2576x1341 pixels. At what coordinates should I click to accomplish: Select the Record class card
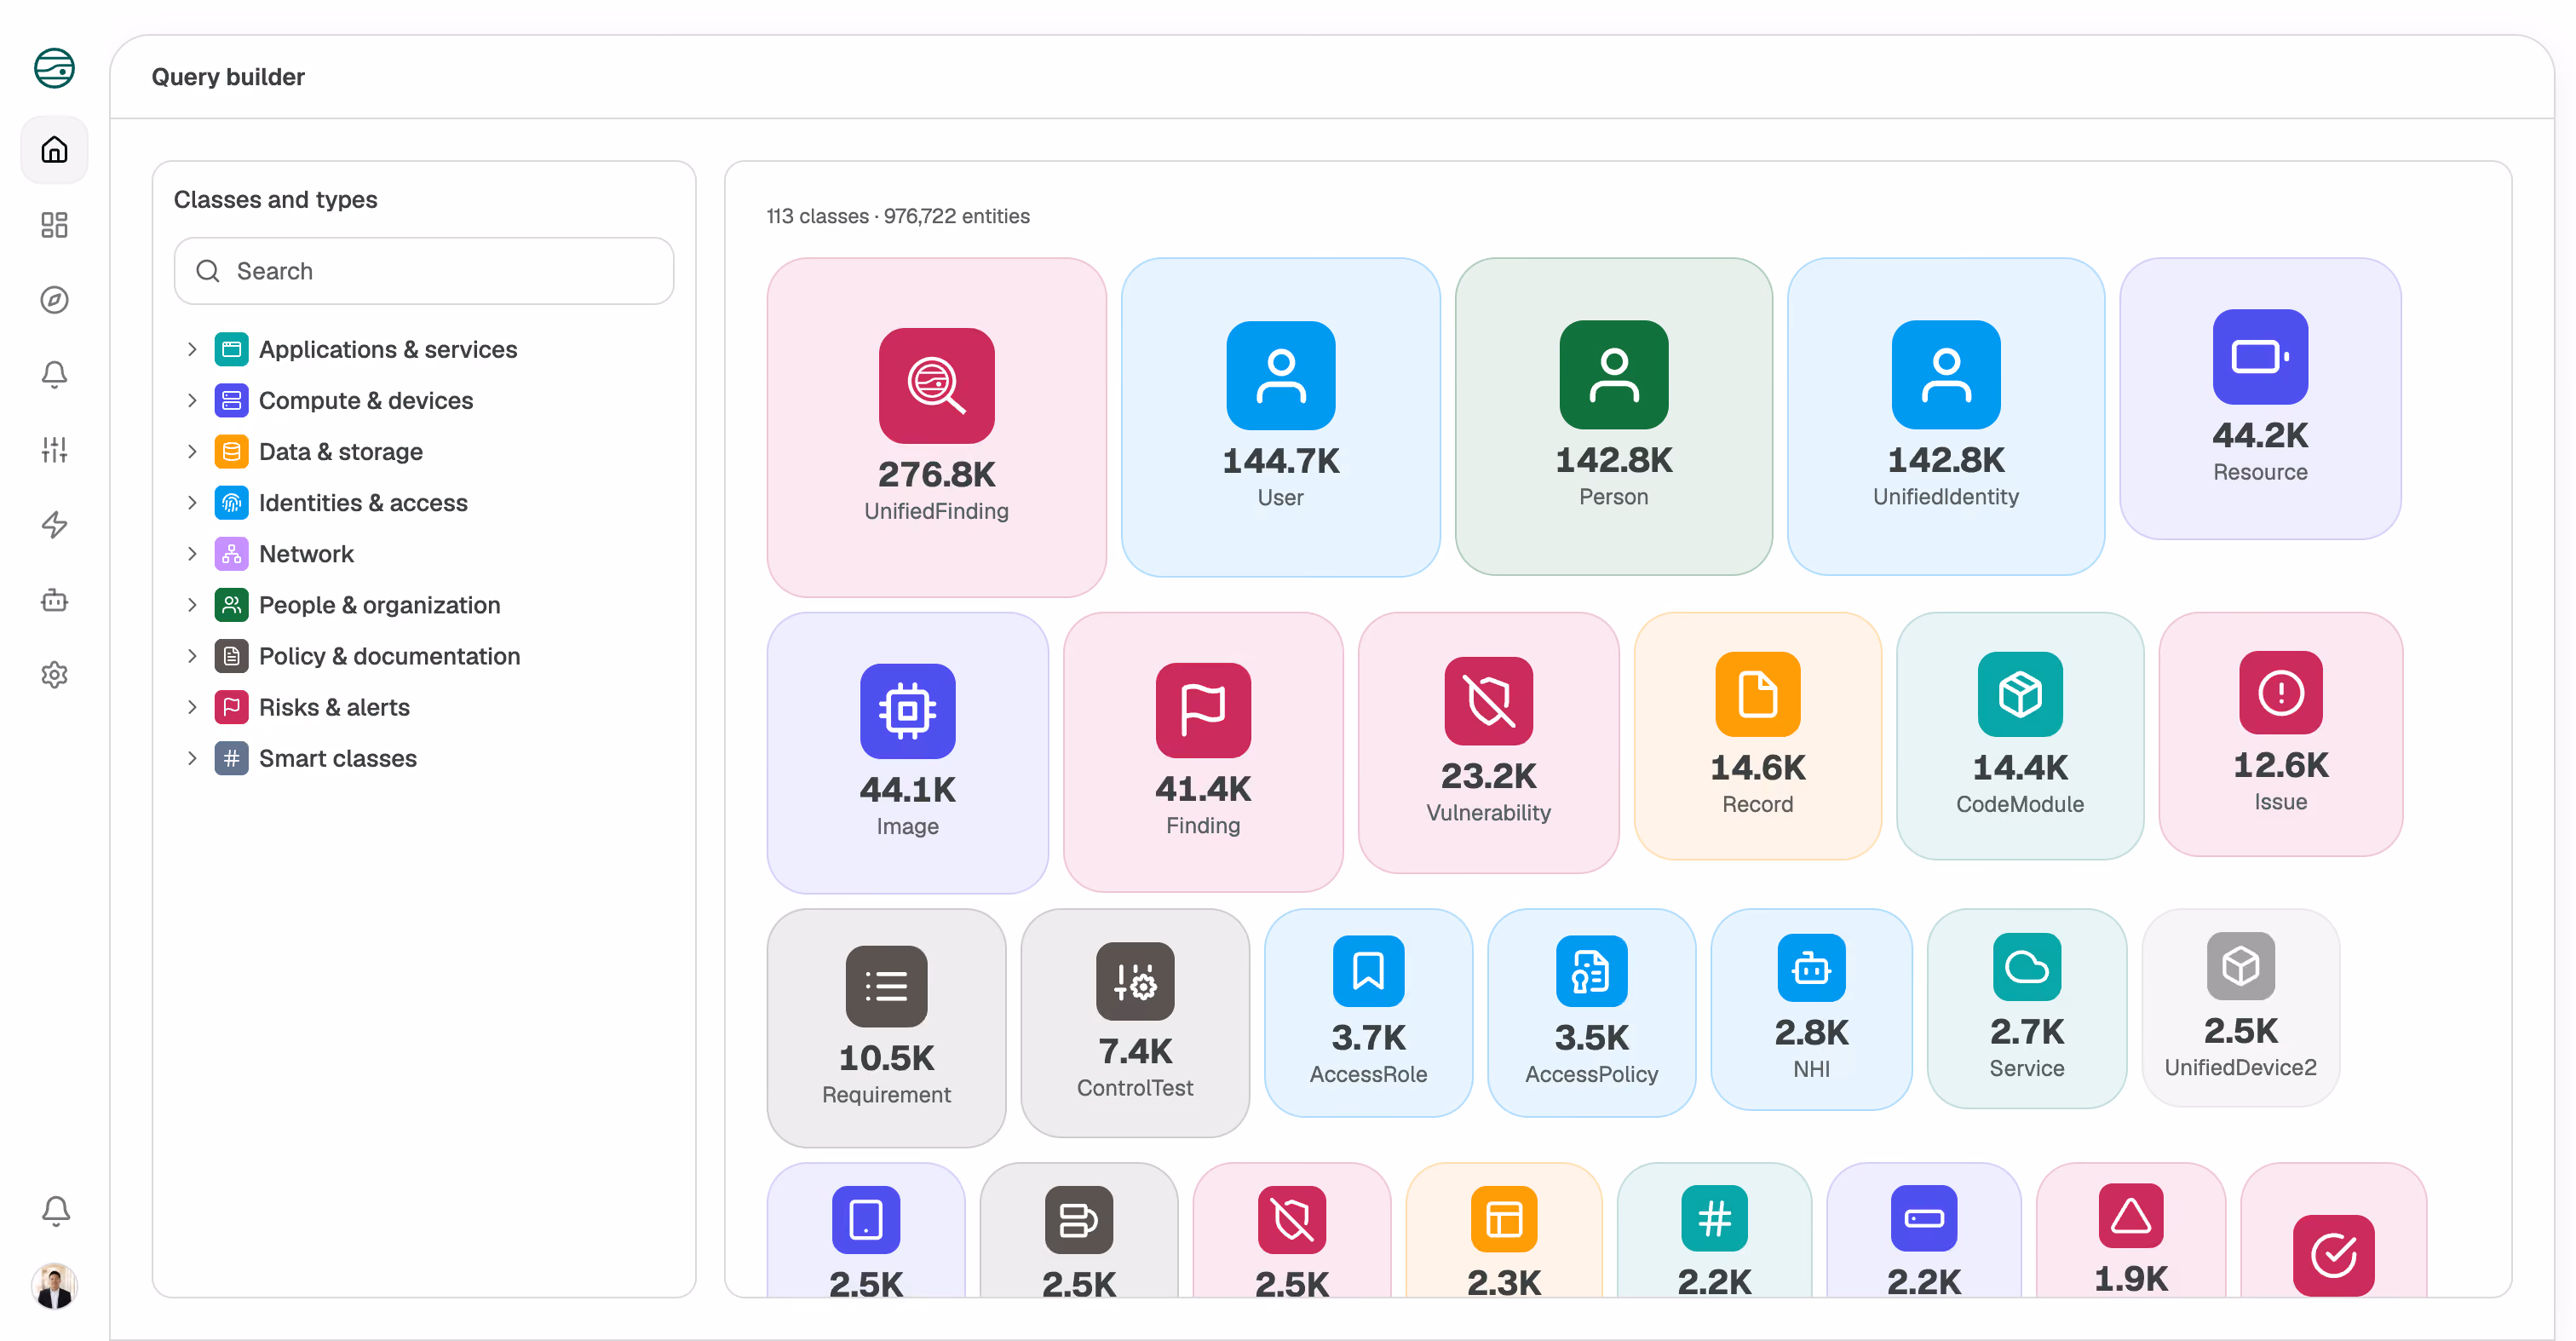point(1757,736)
